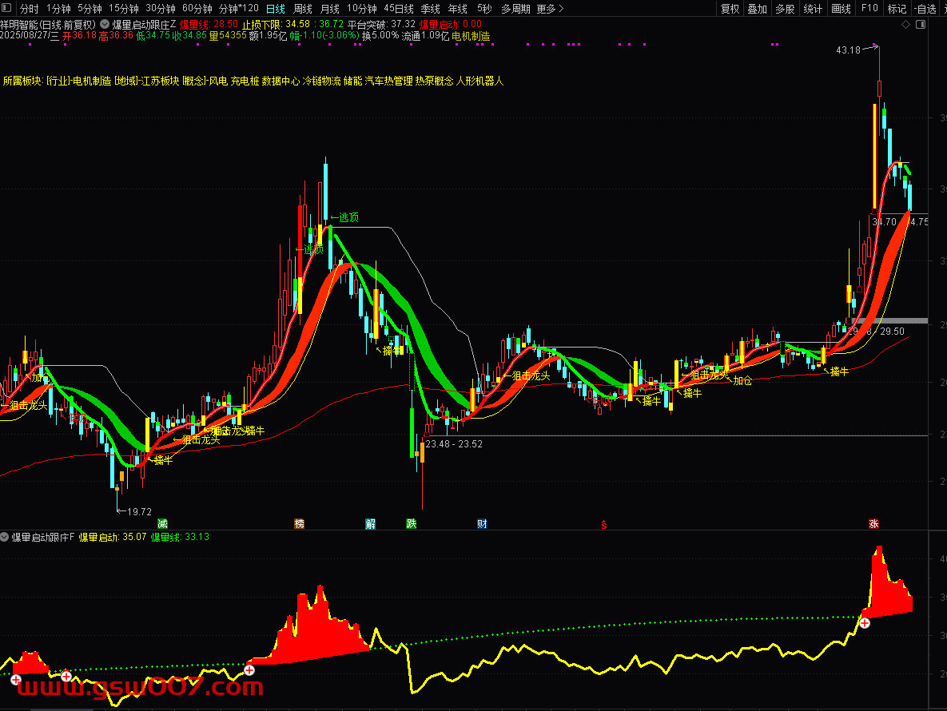Open the 爆量启动跟庄F sub-indicator dropdown arrow
Screen dimensions: 947x711
(x=5, y=537)
